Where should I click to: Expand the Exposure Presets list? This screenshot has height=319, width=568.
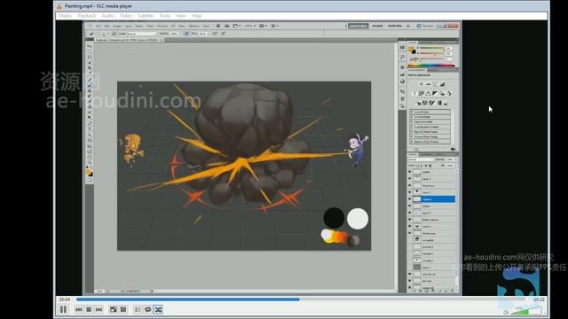412,122
